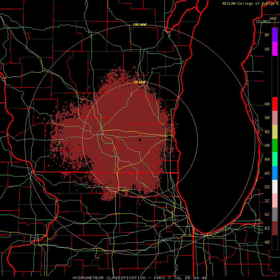
Task: Select the BD yellow legend swatch
Action: coord(275,132)
